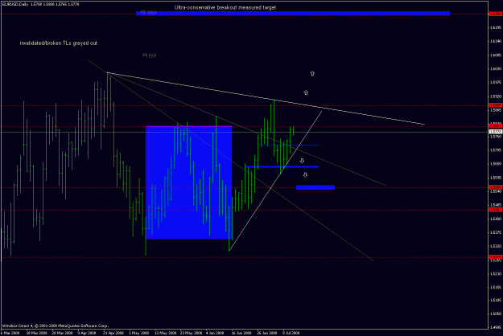This screenshot has width=503, height=336.
Task: Select the thin blue horizontal support line
Action: click(x=290, y=145)
